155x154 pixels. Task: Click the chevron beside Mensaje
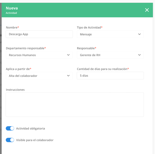coord(139,34)
